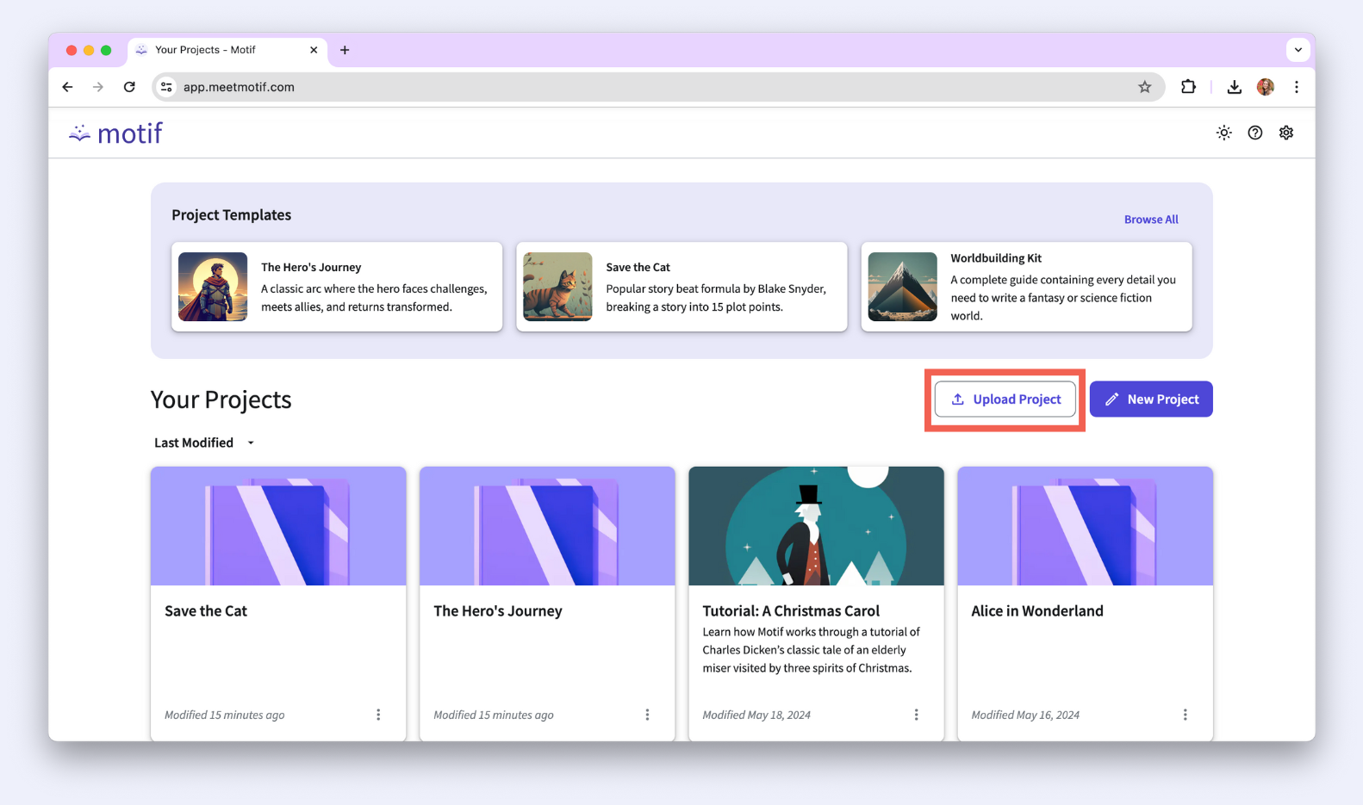Open options menu for A Christmas Carol project
Image resolution: width=1363 pixels, height=805 pixels.
point(916,715)
